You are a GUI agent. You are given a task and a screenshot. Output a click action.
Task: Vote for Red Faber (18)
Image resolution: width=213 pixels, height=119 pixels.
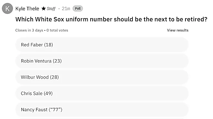[x=102, y=45]
